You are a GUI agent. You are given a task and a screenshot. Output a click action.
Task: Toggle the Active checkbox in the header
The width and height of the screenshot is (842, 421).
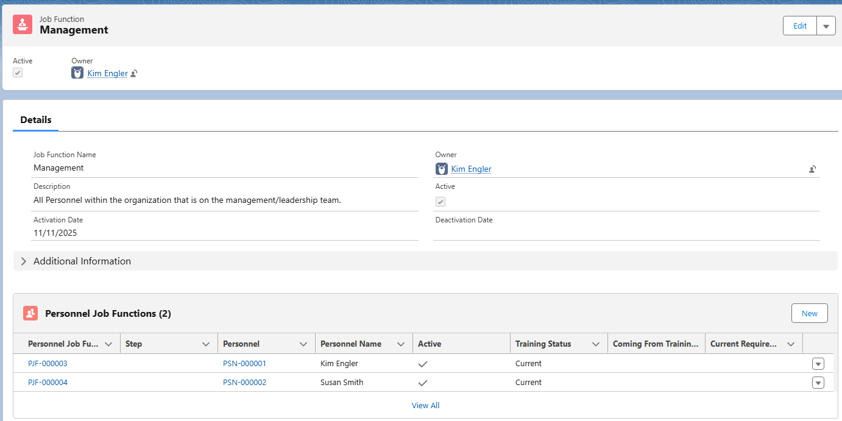pos(18,73)
